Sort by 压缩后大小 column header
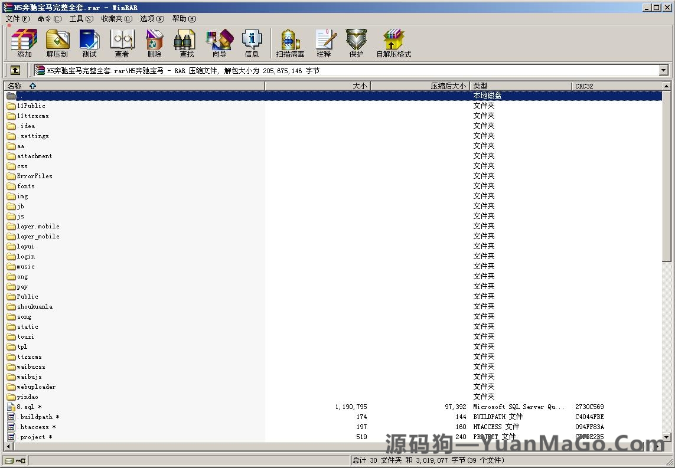Image resolution: width=675 pixels, height=468 pixels. click(x=419, y=86)
